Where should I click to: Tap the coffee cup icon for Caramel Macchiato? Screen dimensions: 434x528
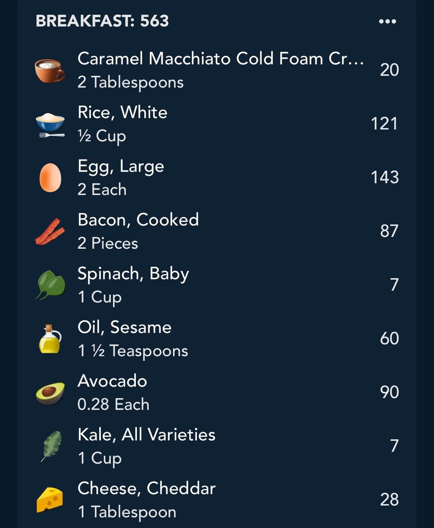50,70
